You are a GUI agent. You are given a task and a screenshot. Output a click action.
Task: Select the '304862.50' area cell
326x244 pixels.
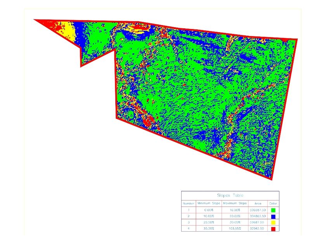pyautogui.click(x=258, y=216)
